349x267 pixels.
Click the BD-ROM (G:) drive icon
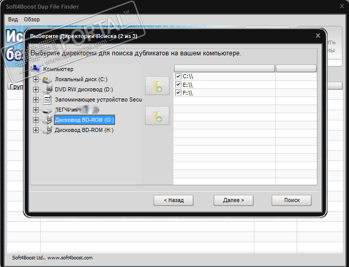[x=47, y=120]
